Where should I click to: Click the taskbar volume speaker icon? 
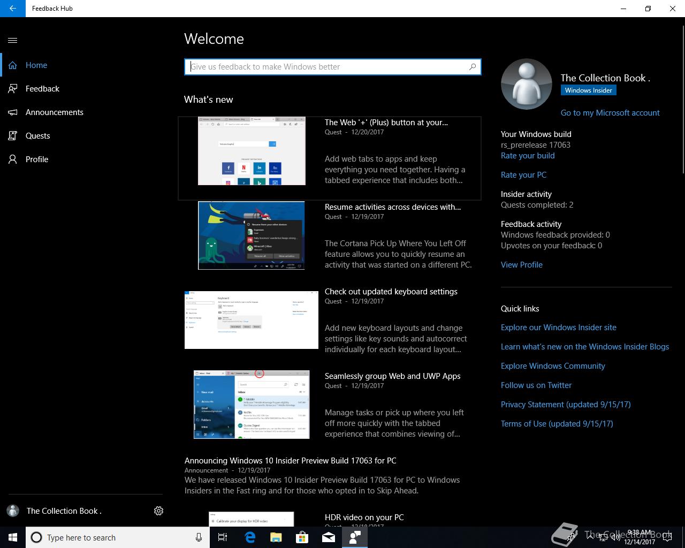click(615, 537)
